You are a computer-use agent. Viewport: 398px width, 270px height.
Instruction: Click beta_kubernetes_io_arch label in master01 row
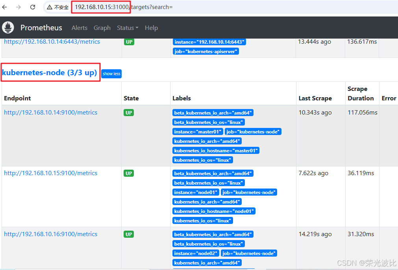213,113
